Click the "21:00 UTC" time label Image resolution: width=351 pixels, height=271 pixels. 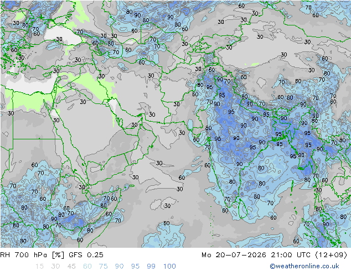(x=291, y=255)
